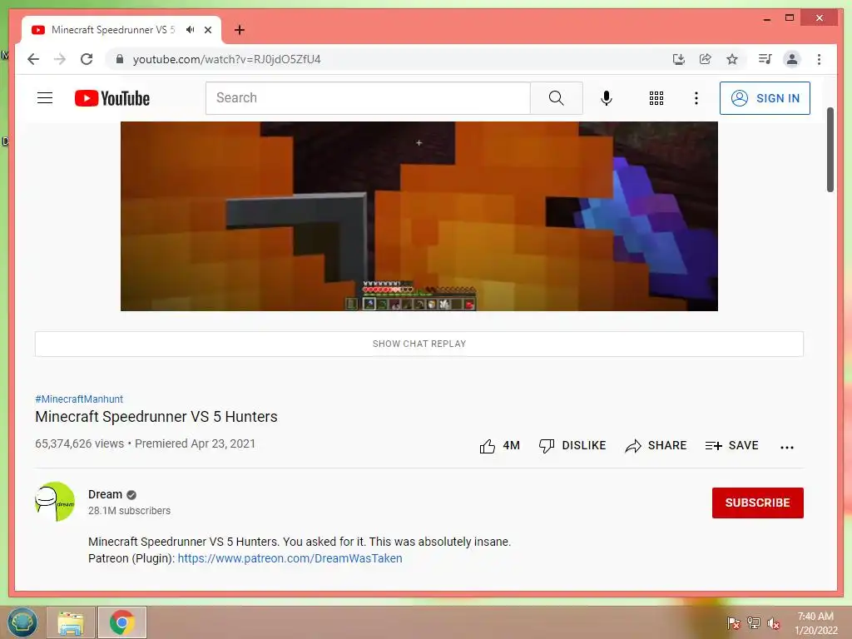Open Chrome's three-dot menu
Viewport: 852px width, 639px height.
pyautogui.click(x=819, y=59)
